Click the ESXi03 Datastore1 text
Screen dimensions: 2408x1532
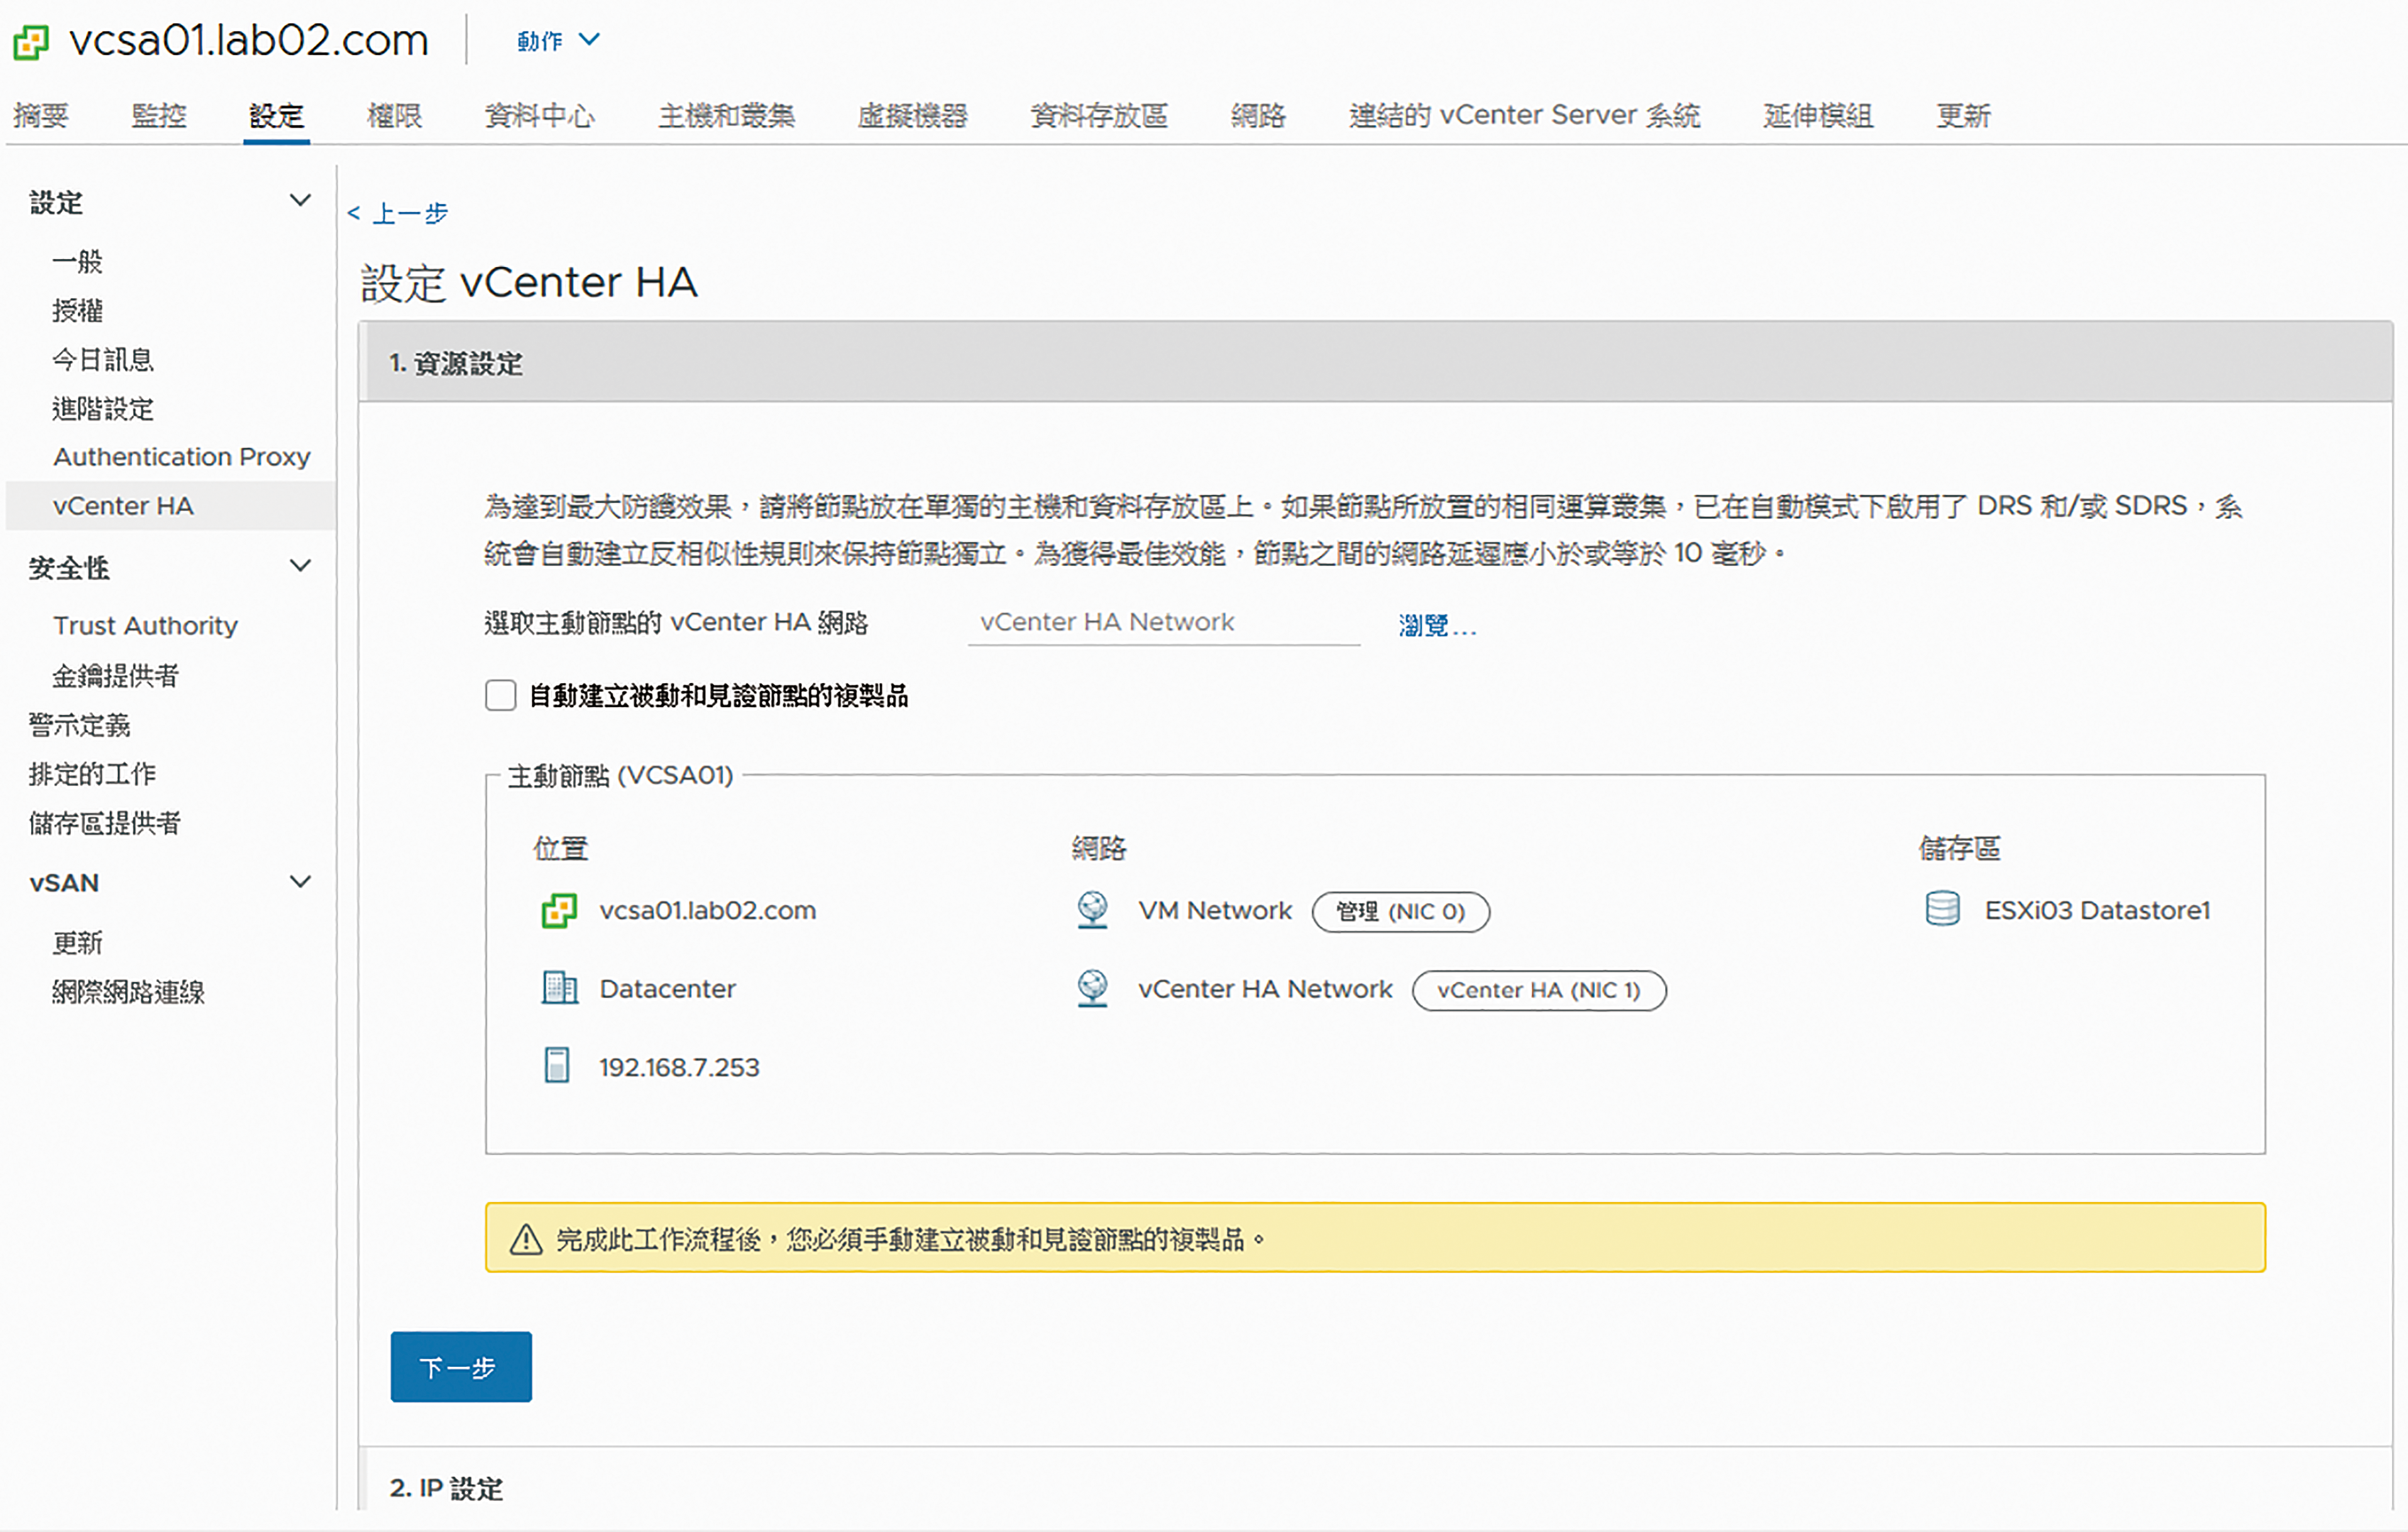pyautogui.click(x=2097, y=910)
